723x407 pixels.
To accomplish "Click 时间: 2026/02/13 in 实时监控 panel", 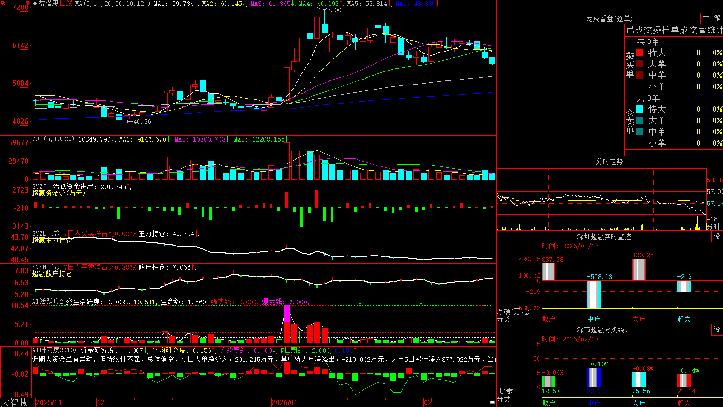I will click(570, 246).
